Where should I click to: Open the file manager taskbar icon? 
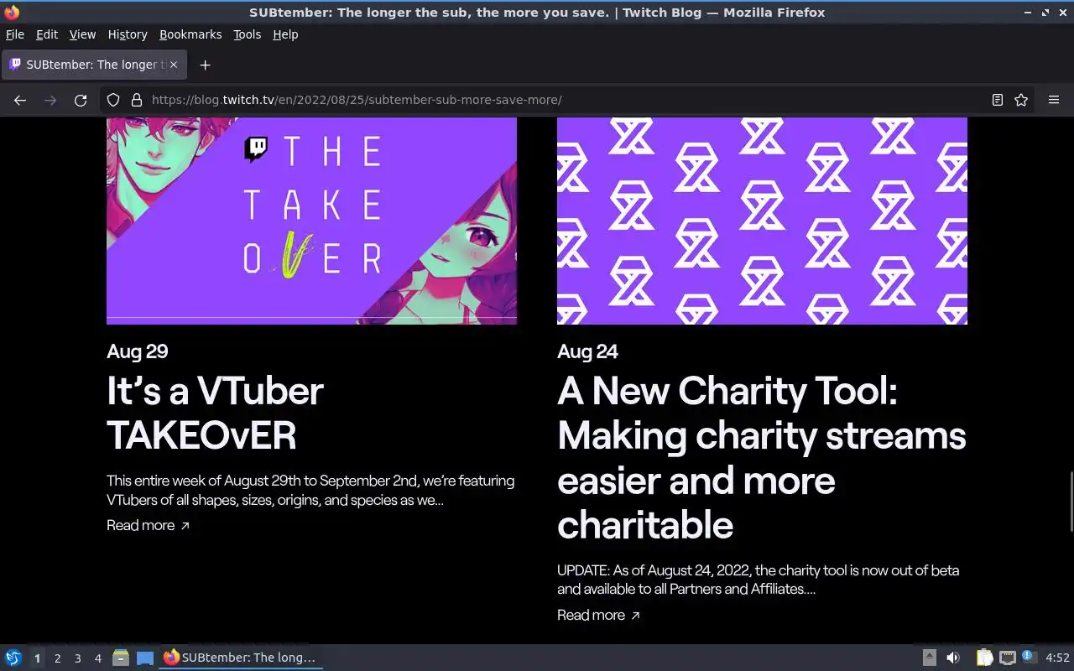coord(121,658)
